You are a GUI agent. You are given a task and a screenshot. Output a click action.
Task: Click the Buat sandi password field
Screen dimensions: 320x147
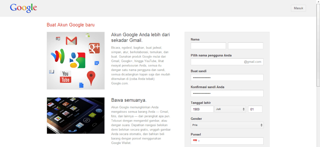[x=227, y=77]
